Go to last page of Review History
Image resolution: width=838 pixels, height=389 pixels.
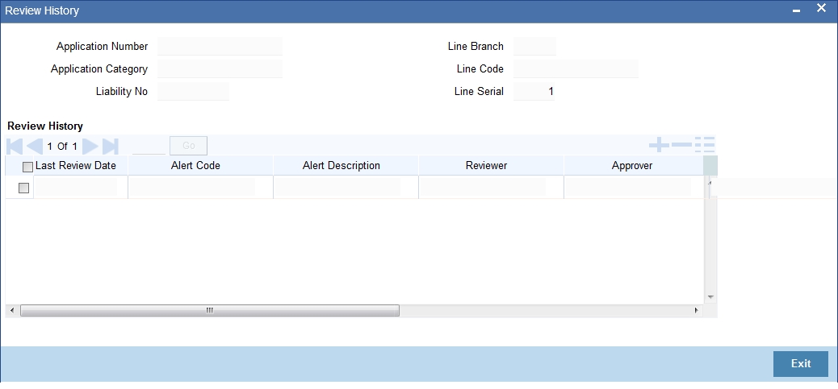110,146
